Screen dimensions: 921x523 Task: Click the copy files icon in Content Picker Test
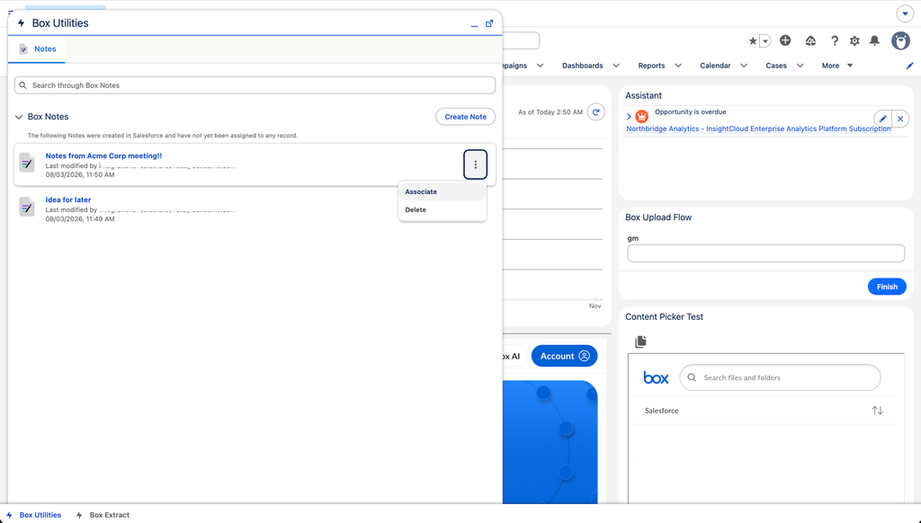click(x=640, y=341)
